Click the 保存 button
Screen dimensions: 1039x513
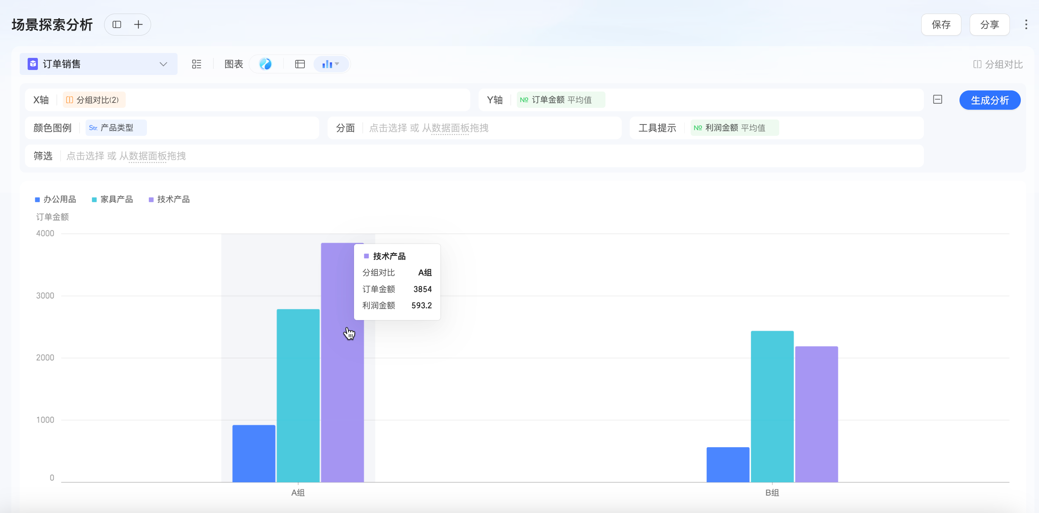(941, 25)
